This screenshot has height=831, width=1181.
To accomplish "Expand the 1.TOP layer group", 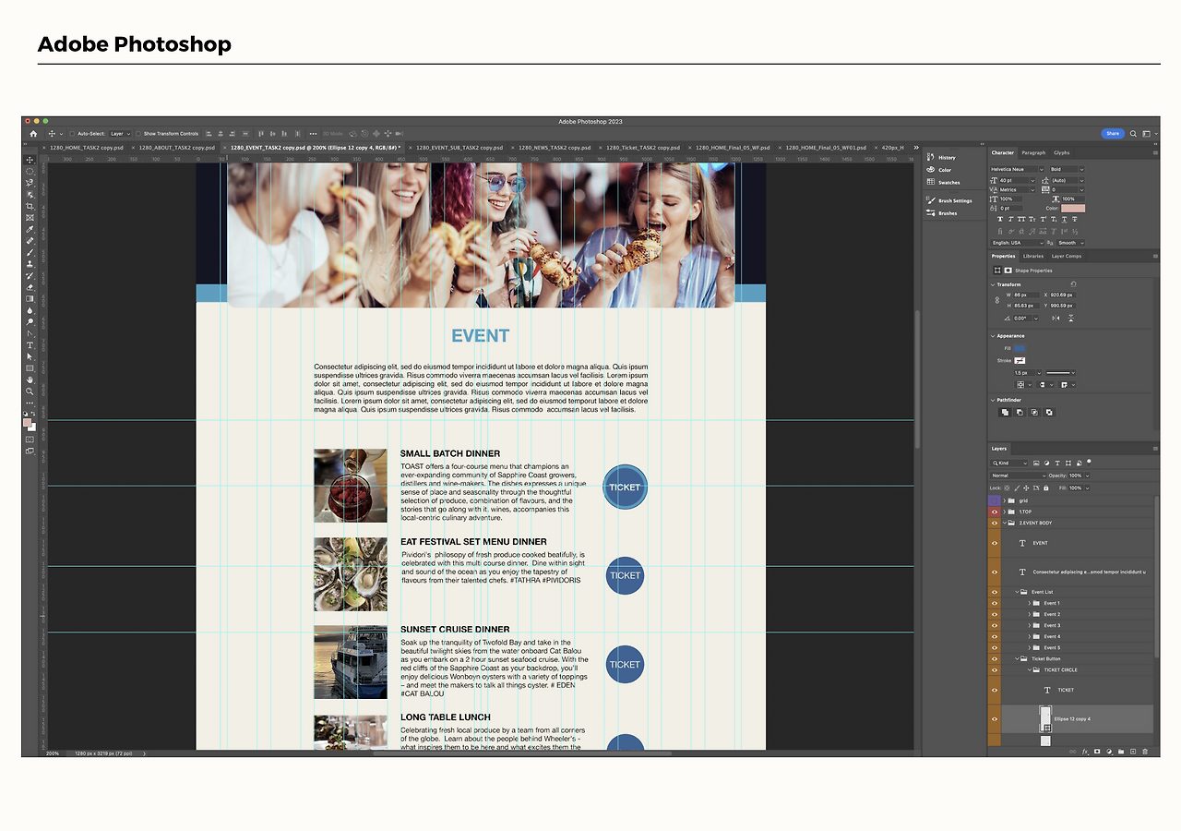I will click(x=1005, y=512).
